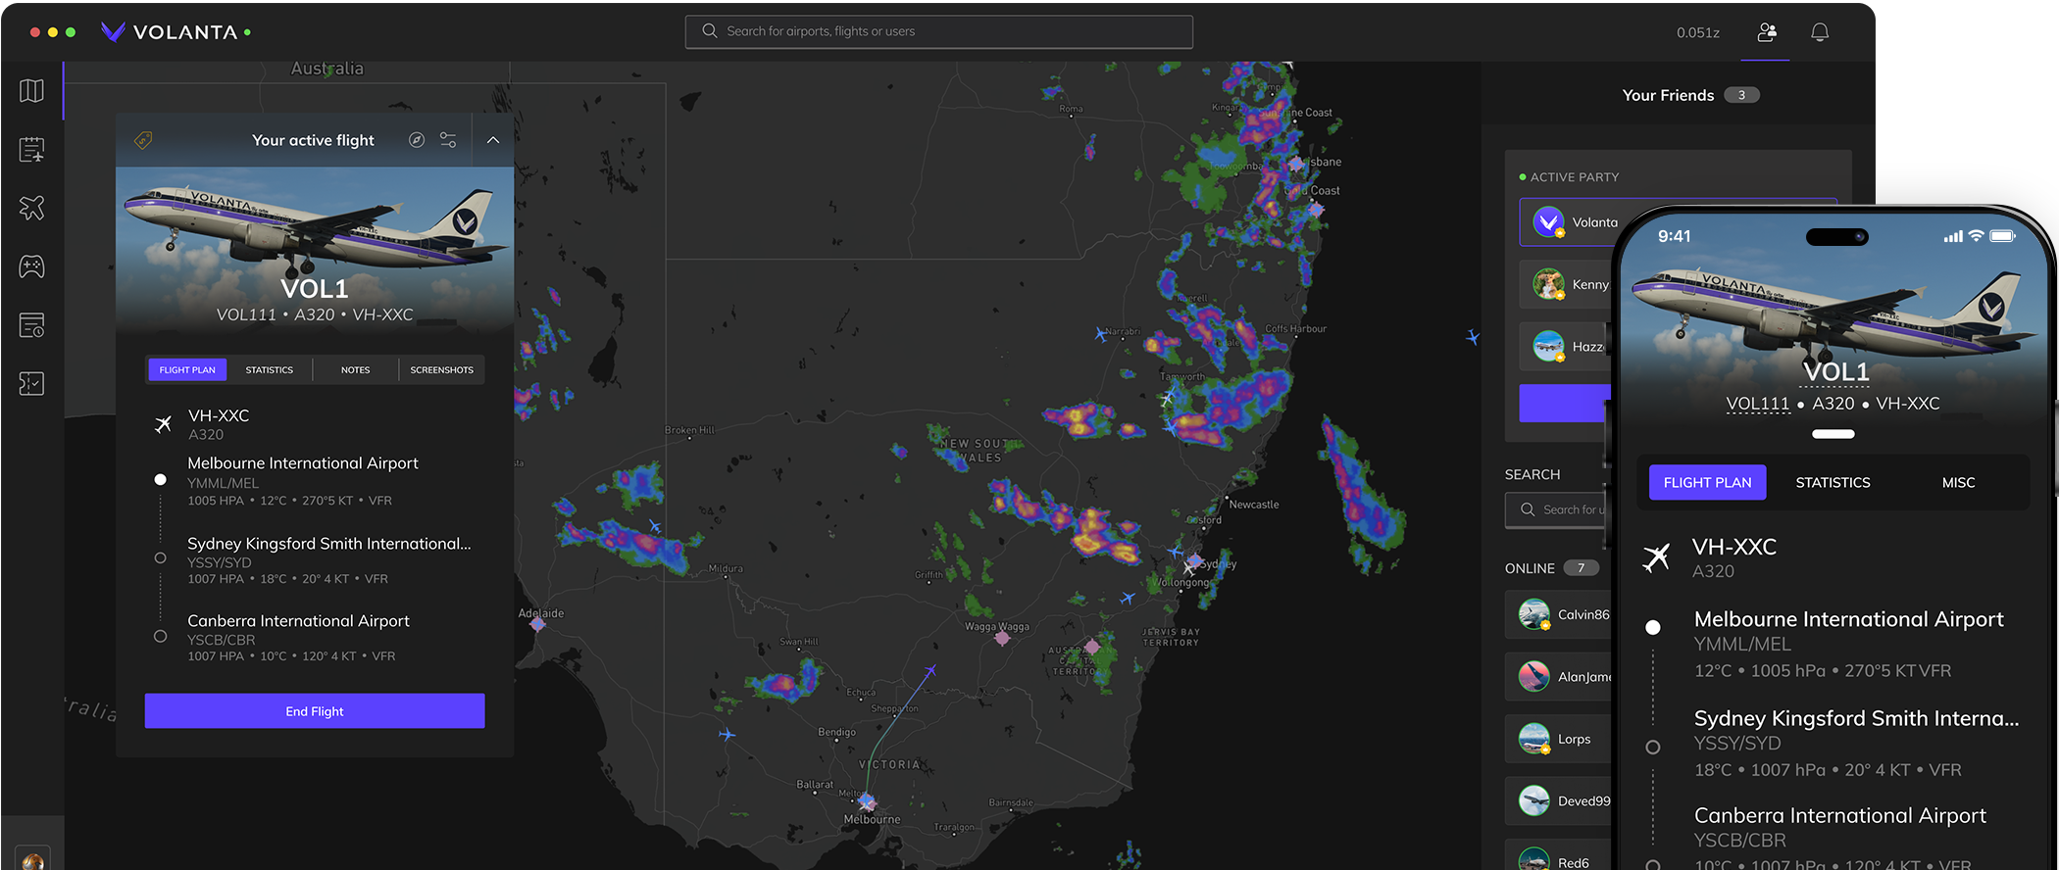Open flight settings sliders icon
The width and height of the screenshot is (2059, 870).
point(448,140)
